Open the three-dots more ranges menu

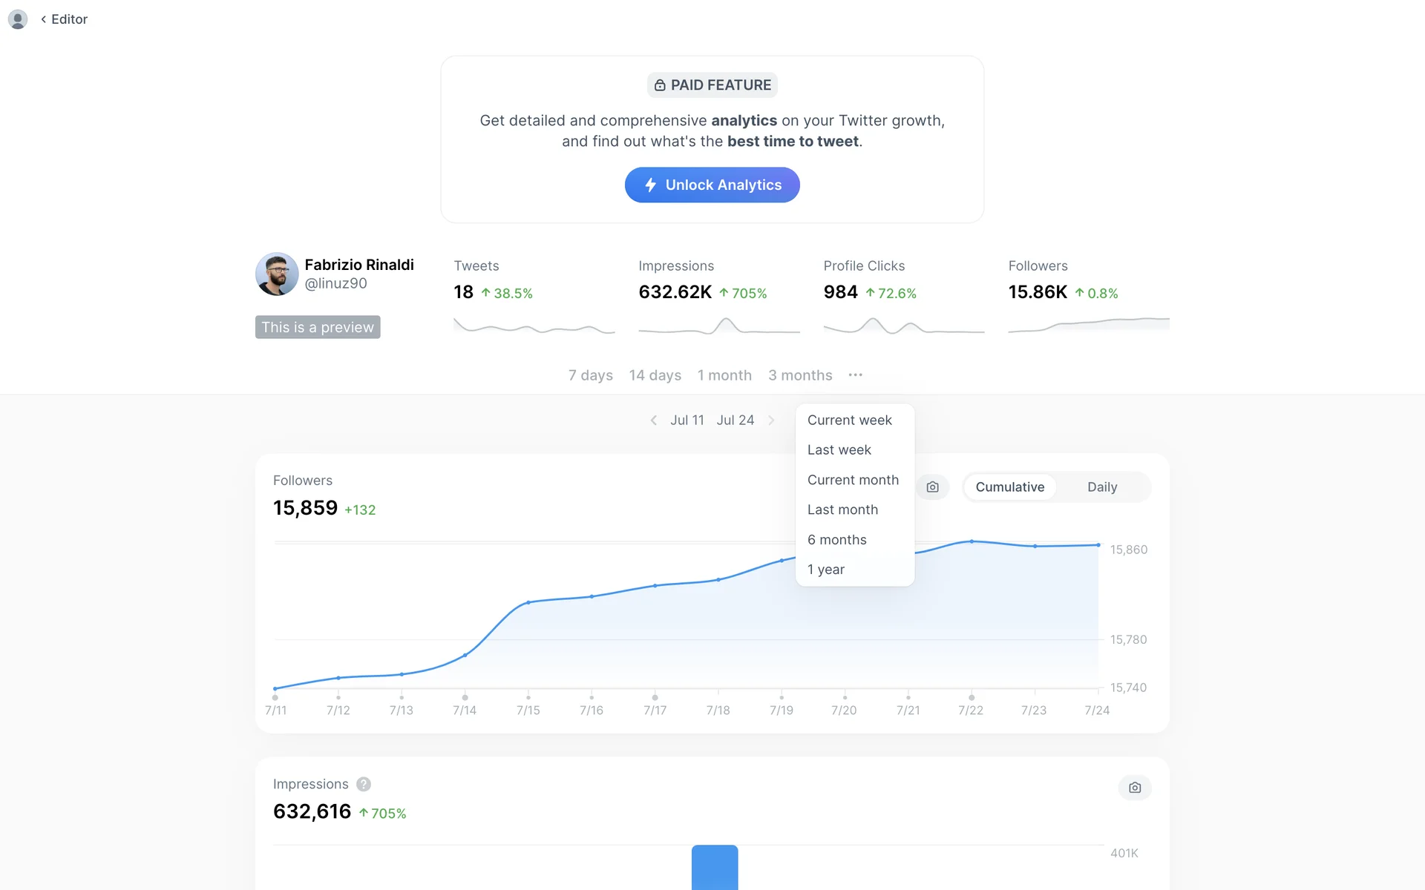[855, 375]
